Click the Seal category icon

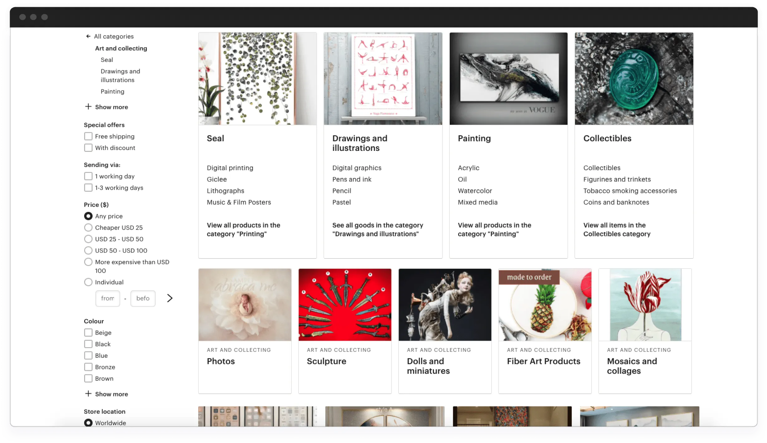[x=257, y=78]
